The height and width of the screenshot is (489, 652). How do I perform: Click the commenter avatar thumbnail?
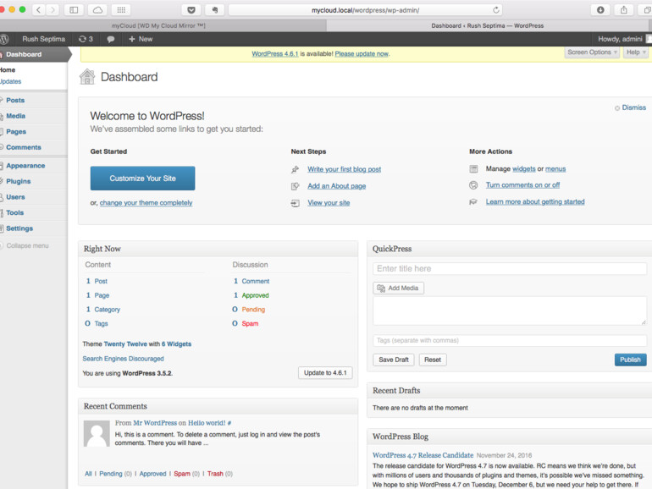[x=97, y=433]
